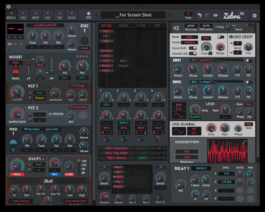Click the HZ Rand icon

point(238,26)
